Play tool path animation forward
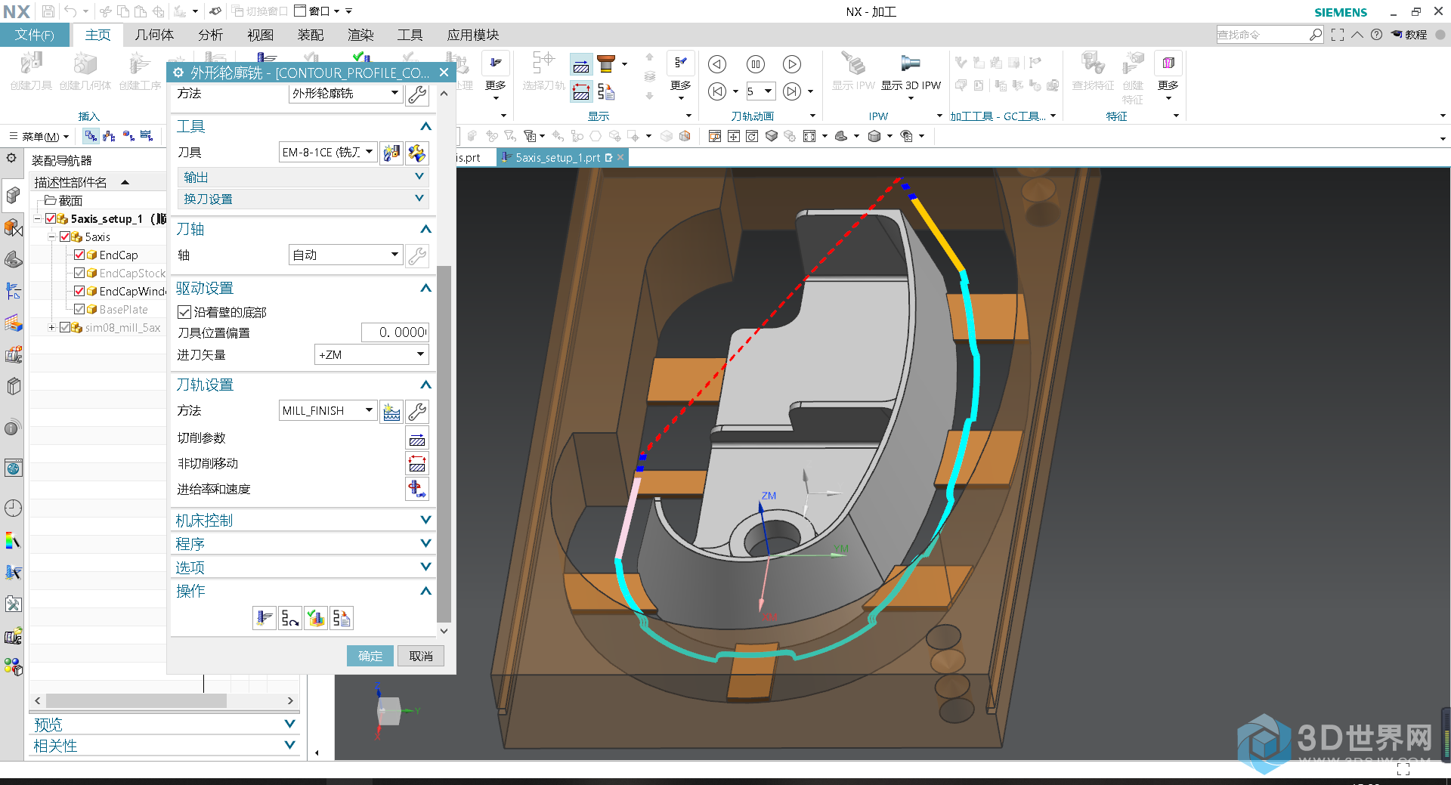 (x=792, y=64)
